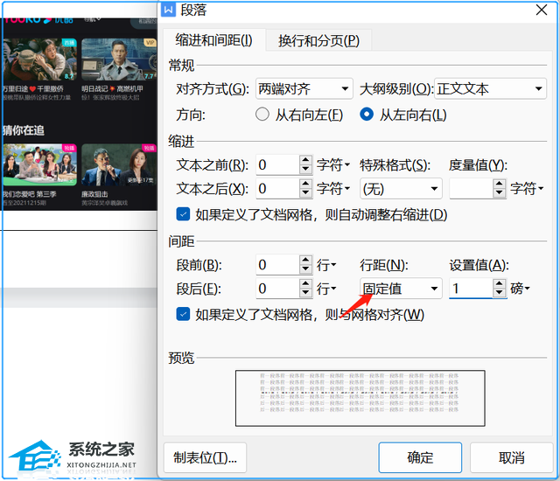Viewport: 560px width, 481px height.
Task: Open the 字符 unit dropdown for 文本之前
Action: [333, 165]
